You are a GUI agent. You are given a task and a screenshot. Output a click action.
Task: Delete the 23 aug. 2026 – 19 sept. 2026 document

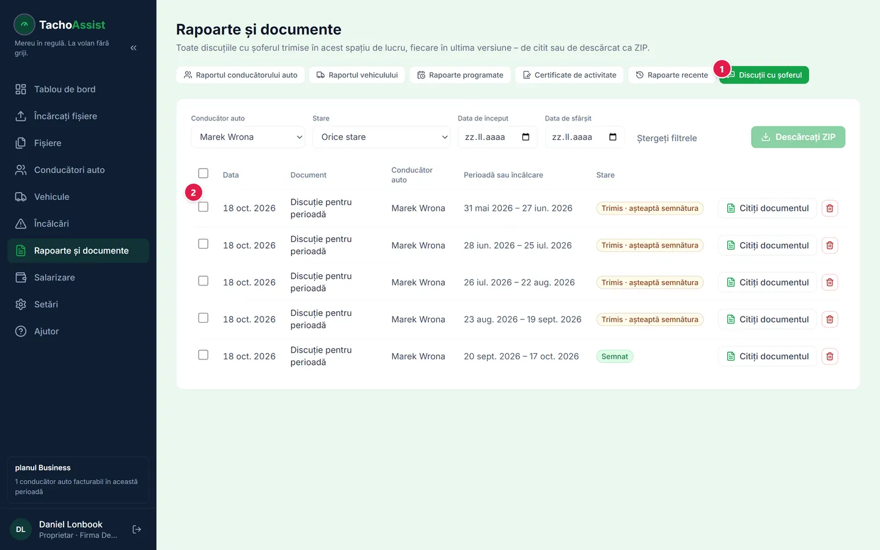tap(830, 320)
